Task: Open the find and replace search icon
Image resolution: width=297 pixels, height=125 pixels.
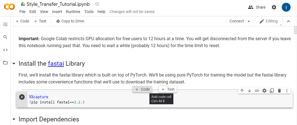Action: 5,37
